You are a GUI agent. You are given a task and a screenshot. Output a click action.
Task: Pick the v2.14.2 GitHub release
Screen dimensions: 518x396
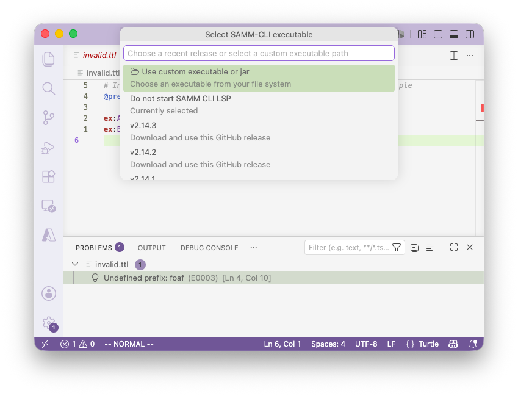click(x=259, y=158)
